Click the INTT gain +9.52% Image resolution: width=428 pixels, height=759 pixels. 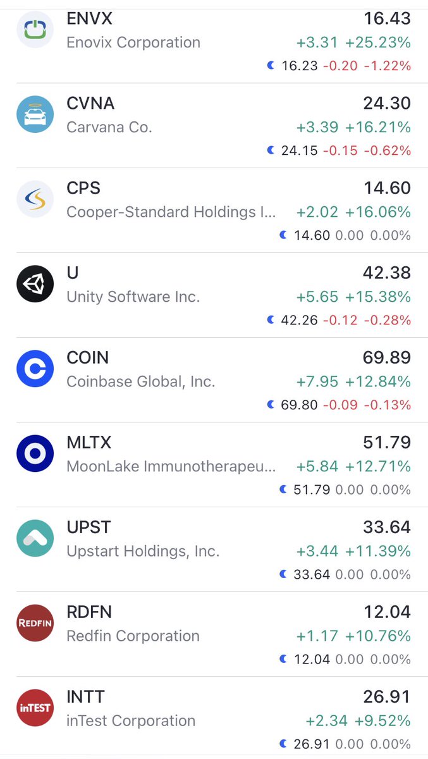point(383,720)
